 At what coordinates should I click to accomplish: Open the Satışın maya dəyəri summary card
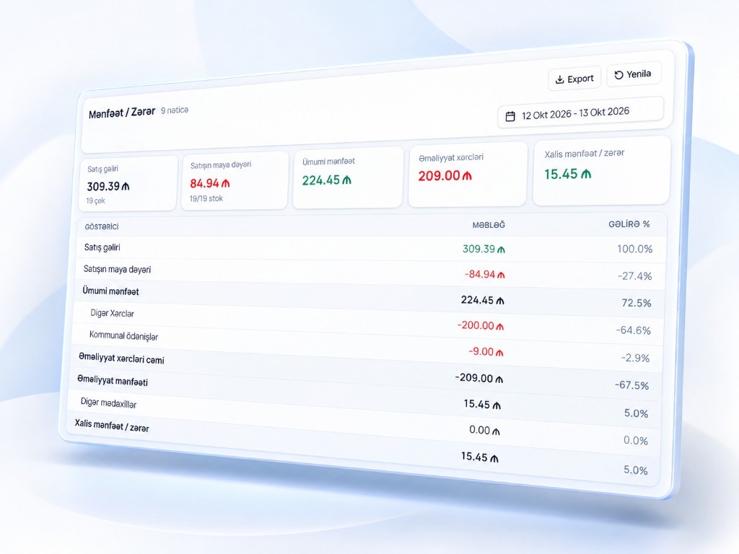pos(235,181)
